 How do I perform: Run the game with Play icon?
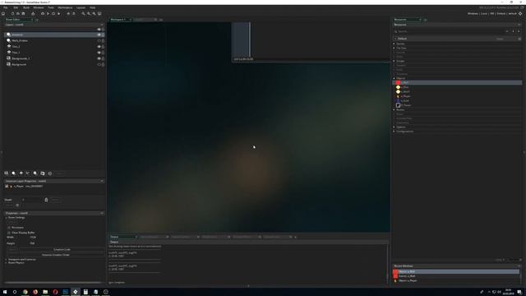coord(48,14)
